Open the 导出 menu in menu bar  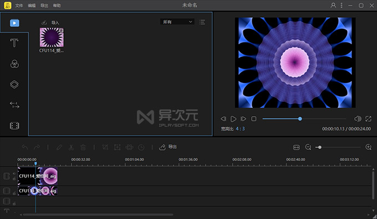pos(44,6)
